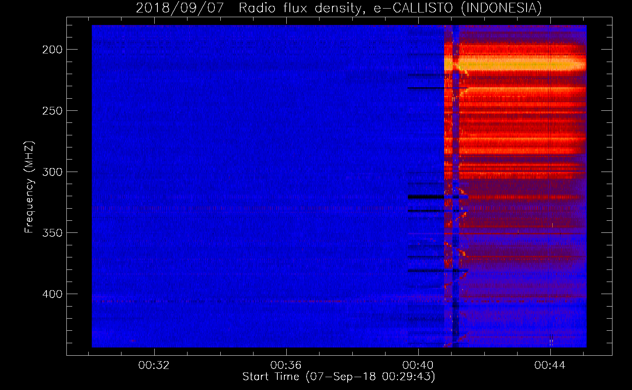This screenshot has width=632, height=390.
Task: Select the 350 frequency axis label
Action: [52, 233]
